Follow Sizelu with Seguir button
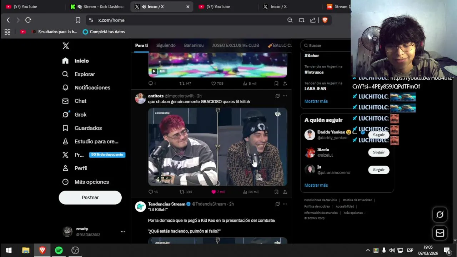457x257 pixels. (x=379, y=152)
